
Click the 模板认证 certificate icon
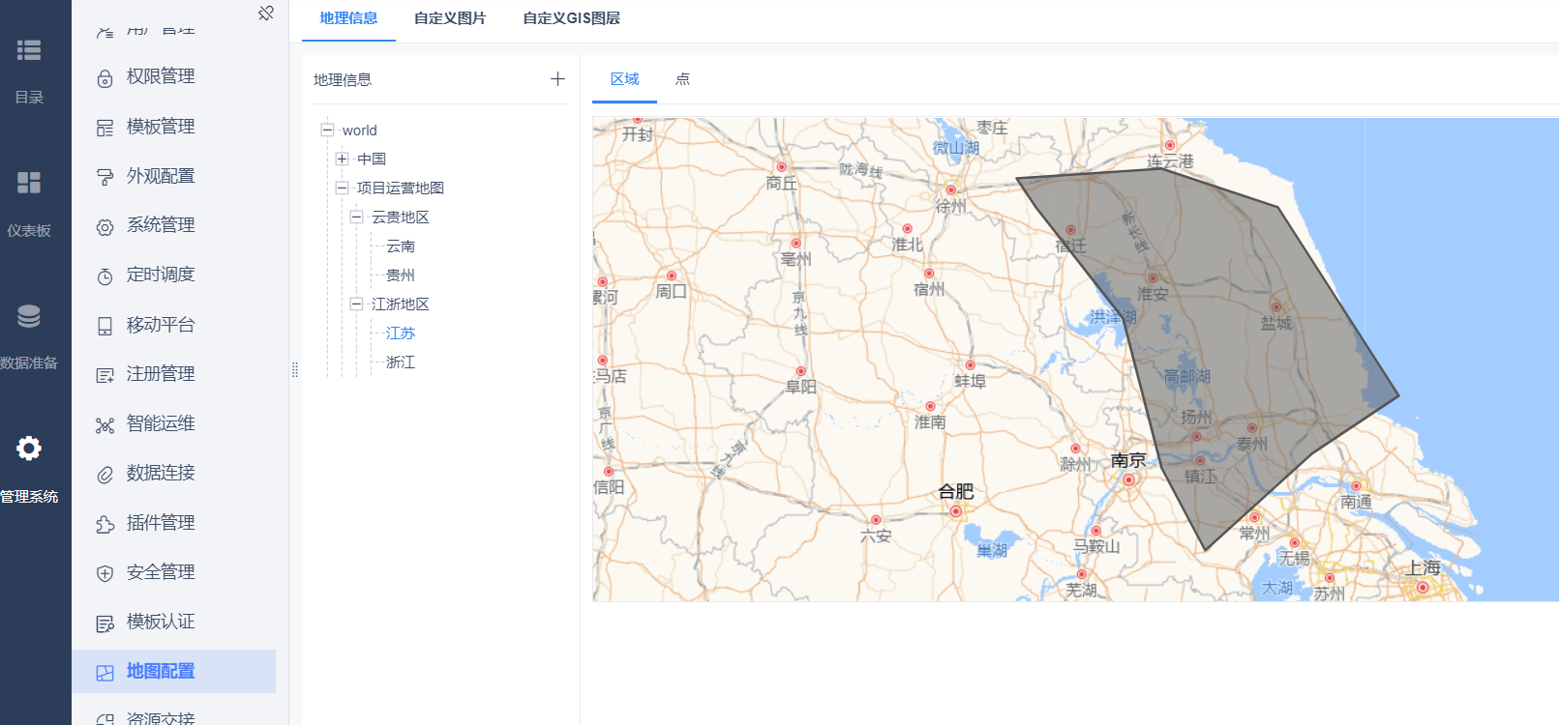coord(105,623)
